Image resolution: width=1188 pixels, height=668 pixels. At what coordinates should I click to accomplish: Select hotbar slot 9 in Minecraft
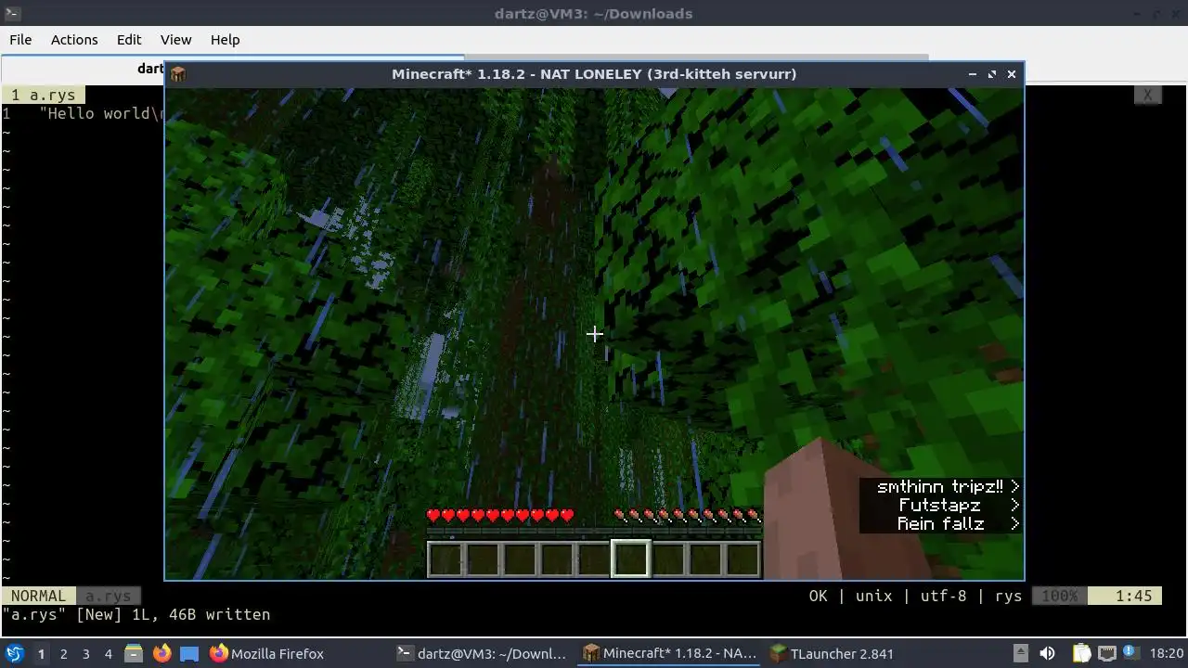pos(742,559)
